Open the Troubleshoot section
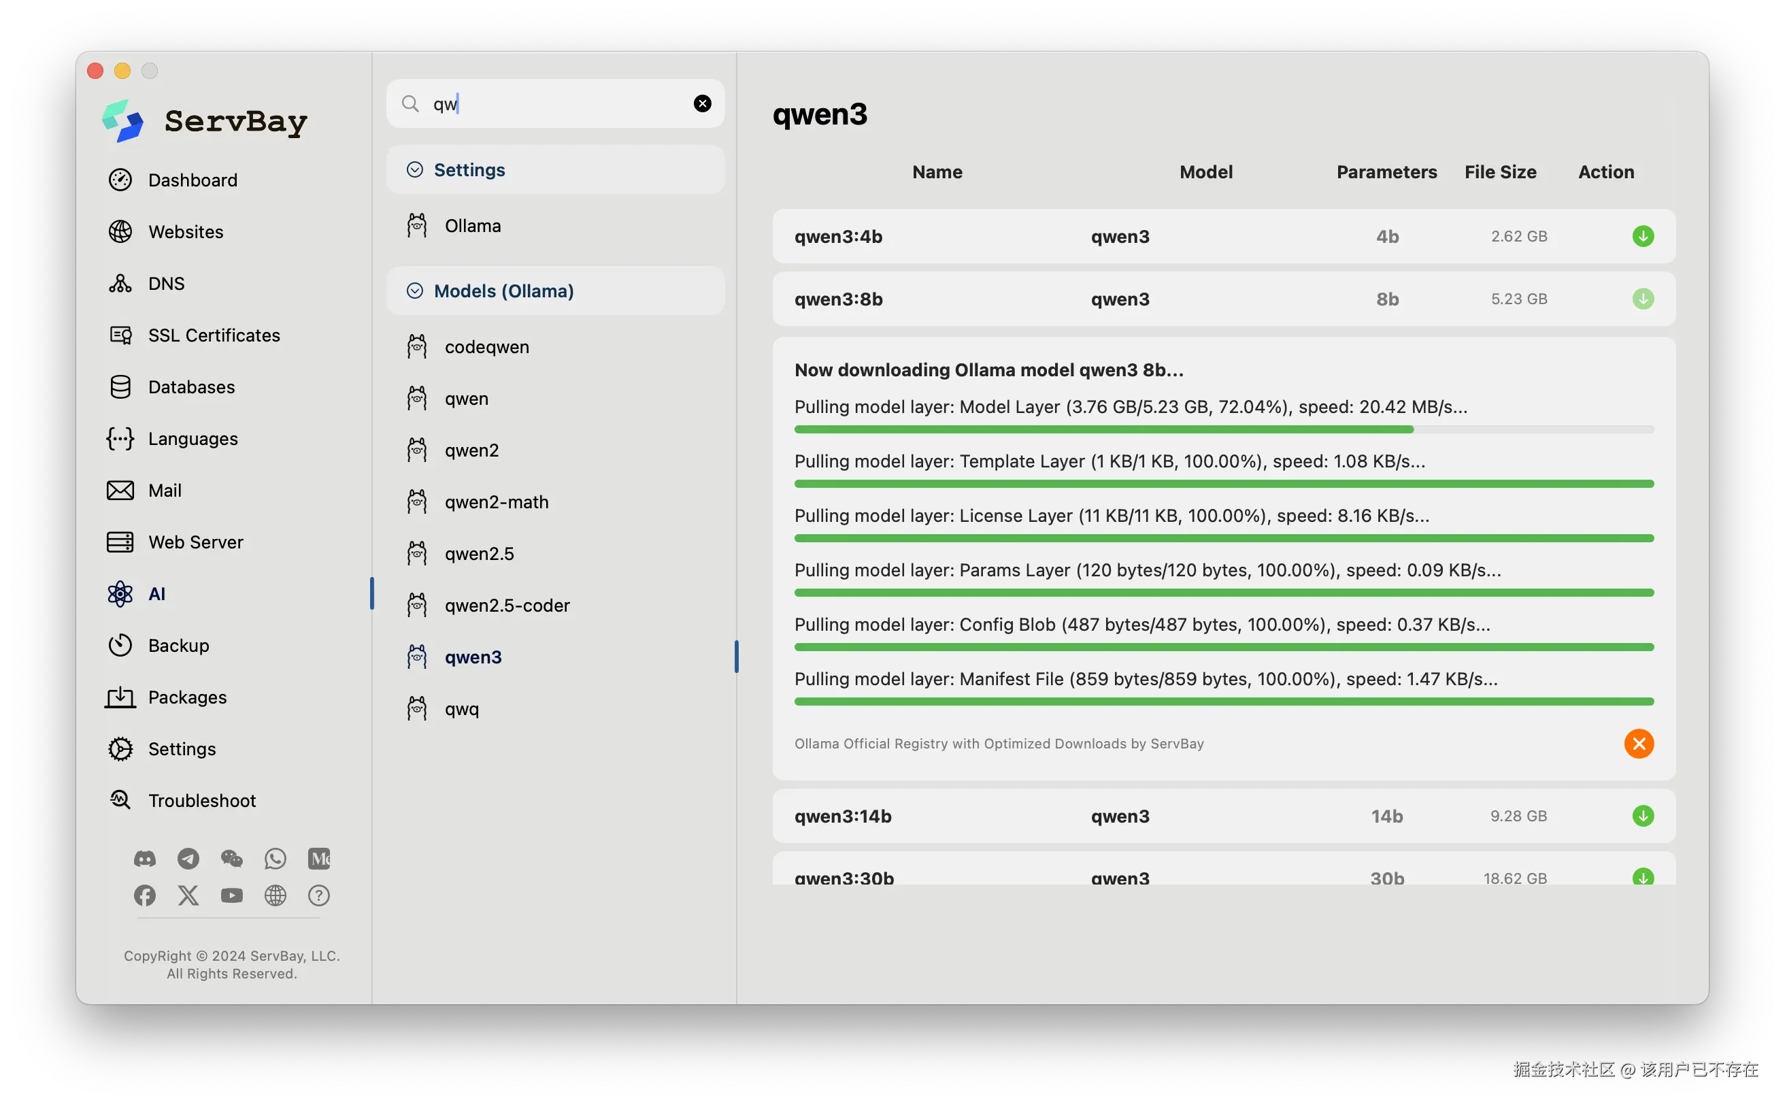This screenshot has width=1785, height=1105. [x=201, y=800]
